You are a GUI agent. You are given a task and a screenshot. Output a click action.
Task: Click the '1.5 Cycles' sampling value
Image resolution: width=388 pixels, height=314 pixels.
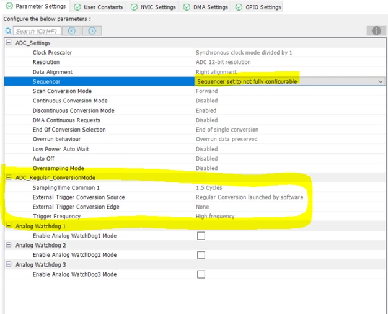[209, 187]
